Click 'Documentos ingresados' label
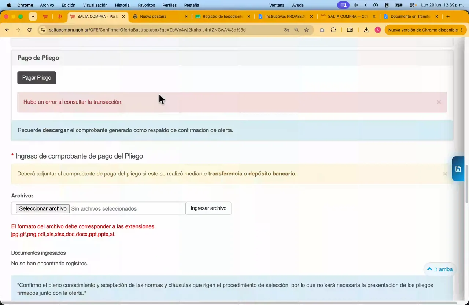Screen dimensions: 469x305 click(38, 253)
